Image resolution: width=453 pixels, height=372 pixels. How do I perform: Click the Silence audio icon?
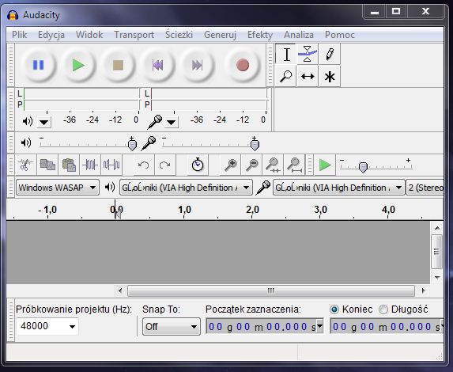[x=111, y=165]
